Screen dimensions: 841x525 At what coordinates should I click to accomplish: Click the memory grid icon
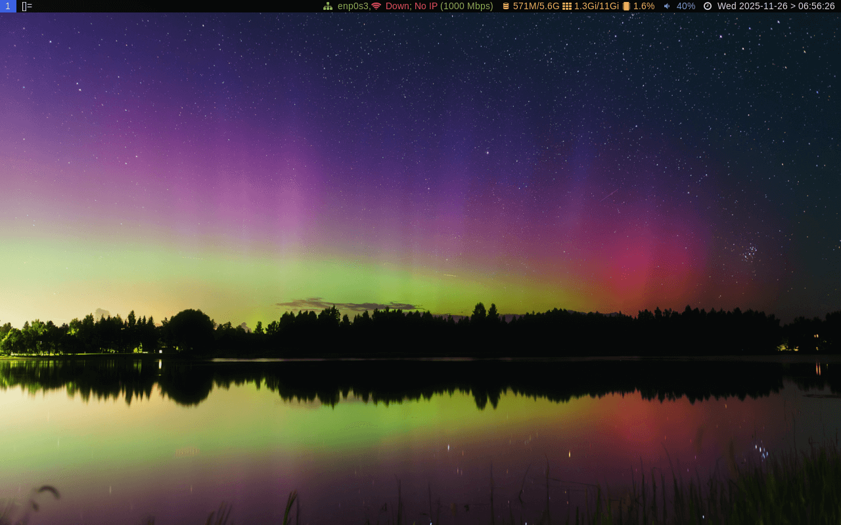[567, 6]
